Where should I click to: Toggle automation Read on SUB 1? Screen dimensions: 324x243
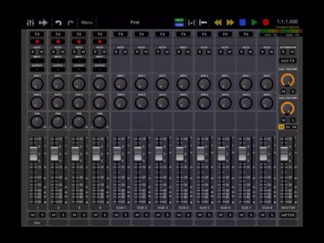tap(116, 52)
